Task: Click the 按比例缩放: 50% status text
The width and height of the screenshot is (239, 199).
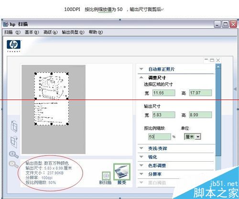Action: click(41, 182)
